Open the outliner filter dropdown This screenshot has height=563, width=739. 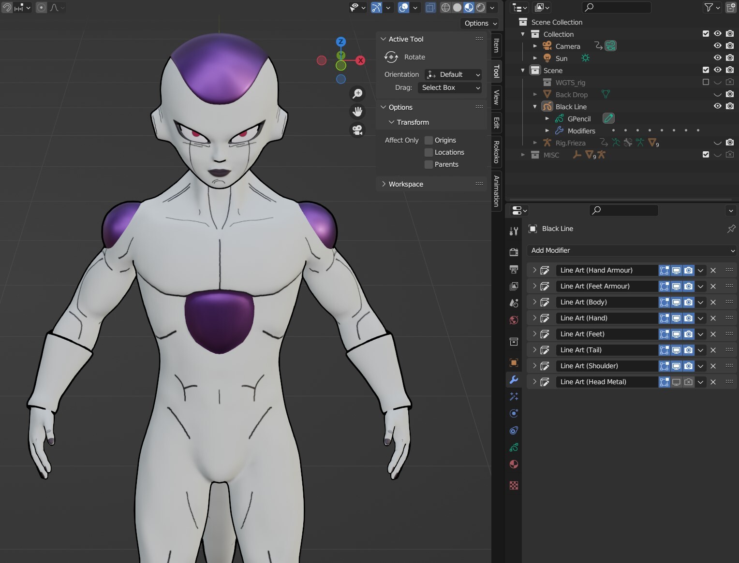tap(712, 7)
